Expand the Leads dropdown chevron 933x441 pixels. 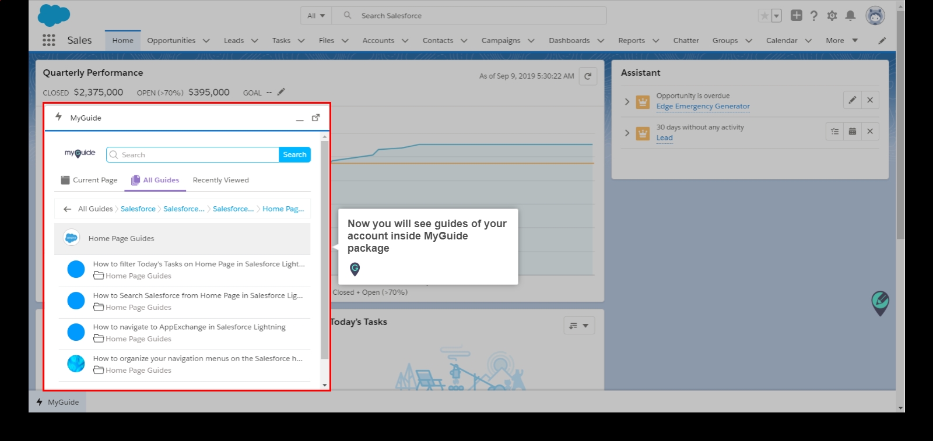(x=254, y=41)
